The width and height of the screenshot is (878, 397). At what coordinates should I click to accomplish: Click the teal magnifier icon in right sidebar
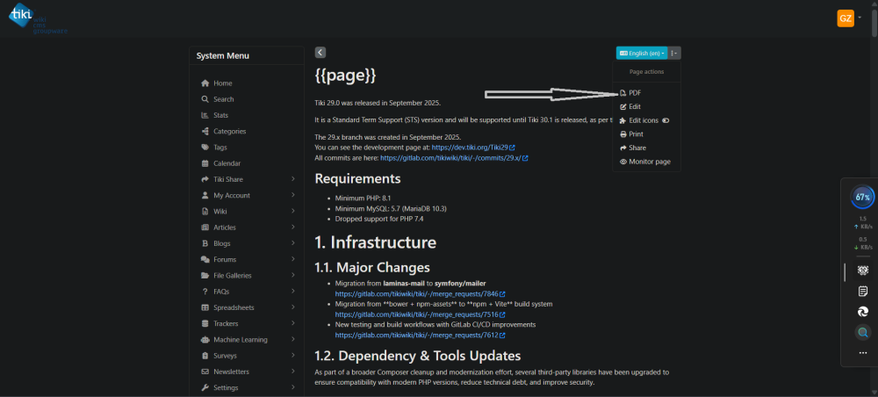click(x=863, y=333)
